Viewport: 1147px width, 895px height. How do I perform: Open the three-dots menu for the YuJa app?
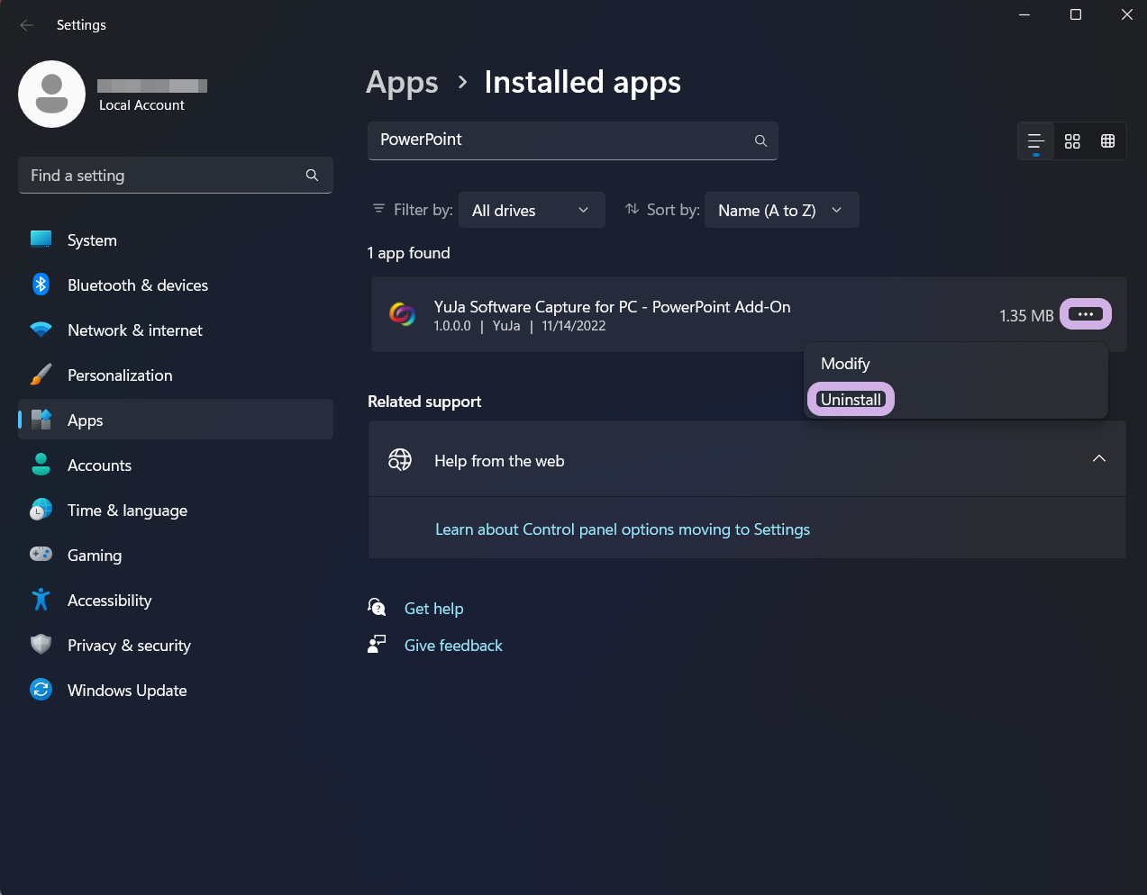click(1086, 314)
